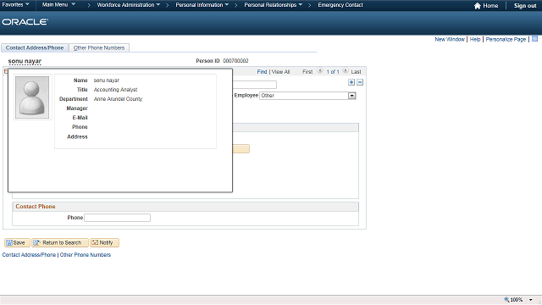
Task: Click the ORACLE logo
Action: (x=25, y=22)
